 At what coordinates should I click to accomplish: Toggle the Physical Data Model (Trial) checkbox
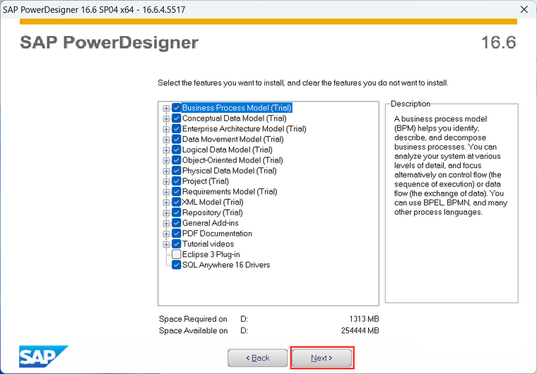click(x=177, y=171)
